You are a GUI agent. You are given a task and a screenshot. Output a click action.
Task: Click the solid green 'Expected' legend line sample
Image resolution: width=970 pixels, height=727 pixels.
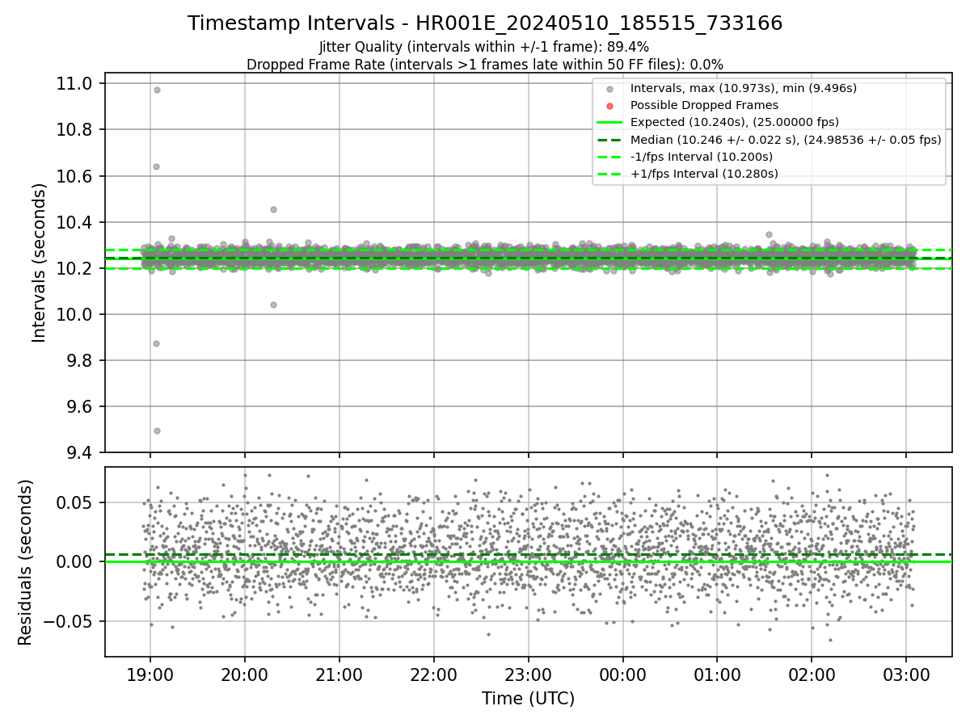coord(609,123)
